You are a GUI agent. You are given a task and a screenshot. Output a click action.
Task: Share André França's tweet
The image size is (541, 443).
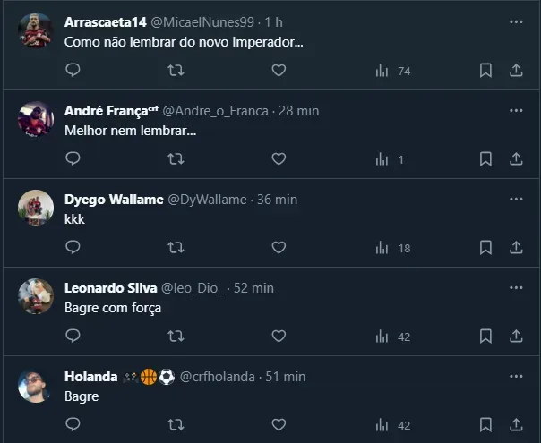tap(516, 159)
